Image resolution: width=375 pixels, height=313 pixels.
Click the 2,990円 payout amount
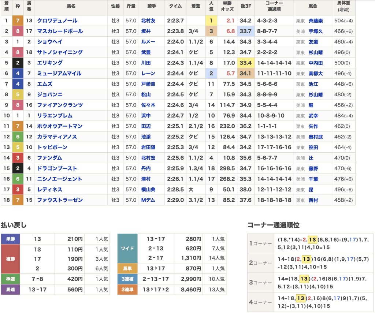tap(191, 279)
